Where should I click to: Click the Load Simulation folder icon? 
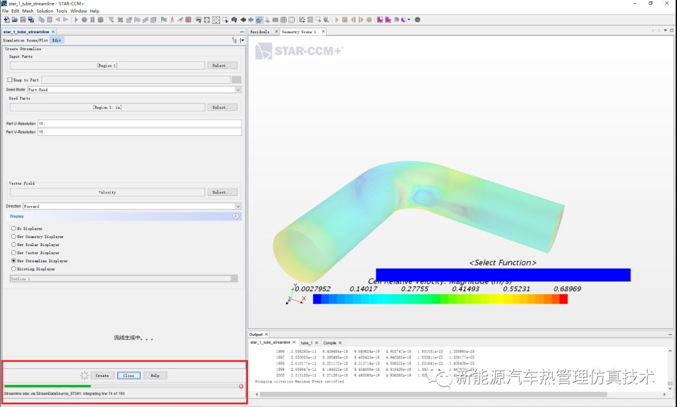(14, 19)
